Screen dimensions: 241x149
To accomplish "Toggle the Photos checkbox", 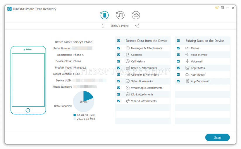I will click(178, 48).
